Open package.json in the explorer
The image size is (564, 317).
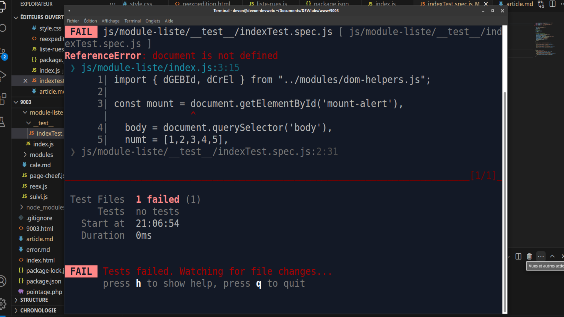43,281
